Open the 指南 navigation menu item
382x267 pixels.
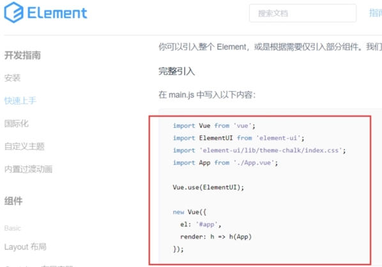(x=376, y=13)
